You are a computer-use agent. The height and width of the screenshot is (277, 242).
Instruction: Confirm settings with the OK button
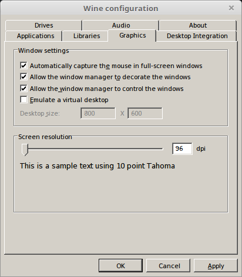(x=120, y=266)
